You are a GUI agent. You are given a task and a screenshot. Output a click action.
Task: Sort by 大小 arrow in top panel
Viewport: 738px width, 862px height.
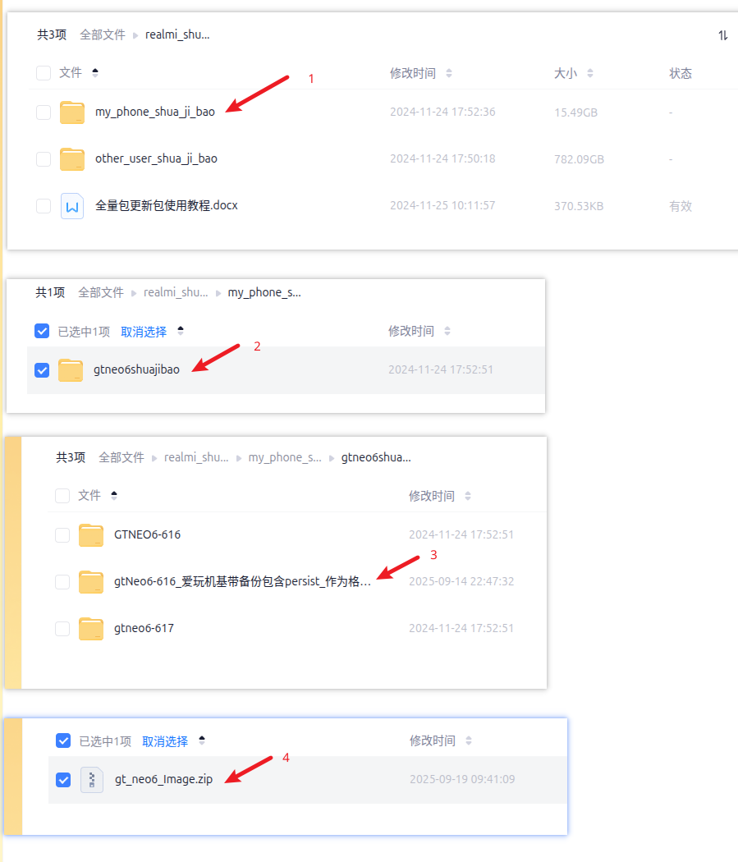pyautogui.click(x=590, y=73)
